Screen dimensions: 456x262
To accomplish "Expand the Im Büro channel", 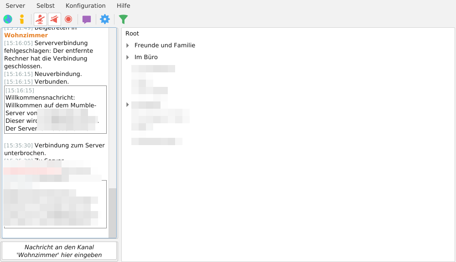I will (x=128, y=57).
